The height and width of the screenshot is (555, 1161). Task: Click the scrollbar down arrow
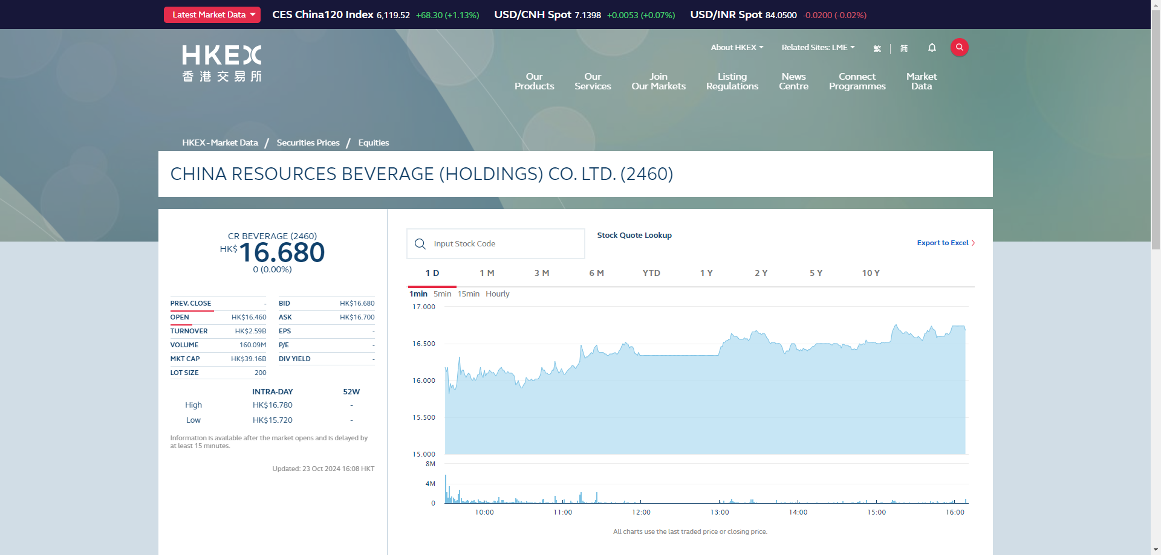click(x=1156, y=550)
